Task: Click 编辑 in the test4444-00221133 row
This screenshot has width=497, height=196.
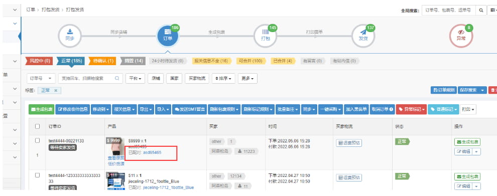Action: coord(463,152)
